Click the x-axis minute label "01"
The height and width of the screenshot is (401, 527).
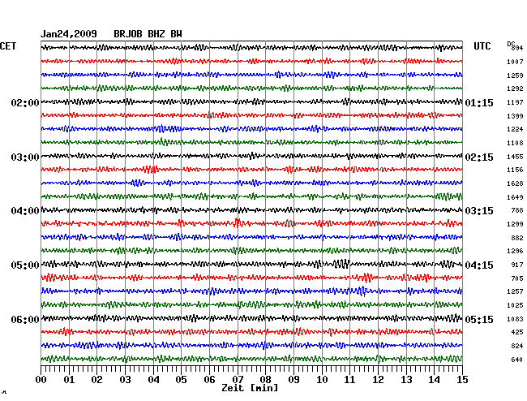click(x=69, y=380)
